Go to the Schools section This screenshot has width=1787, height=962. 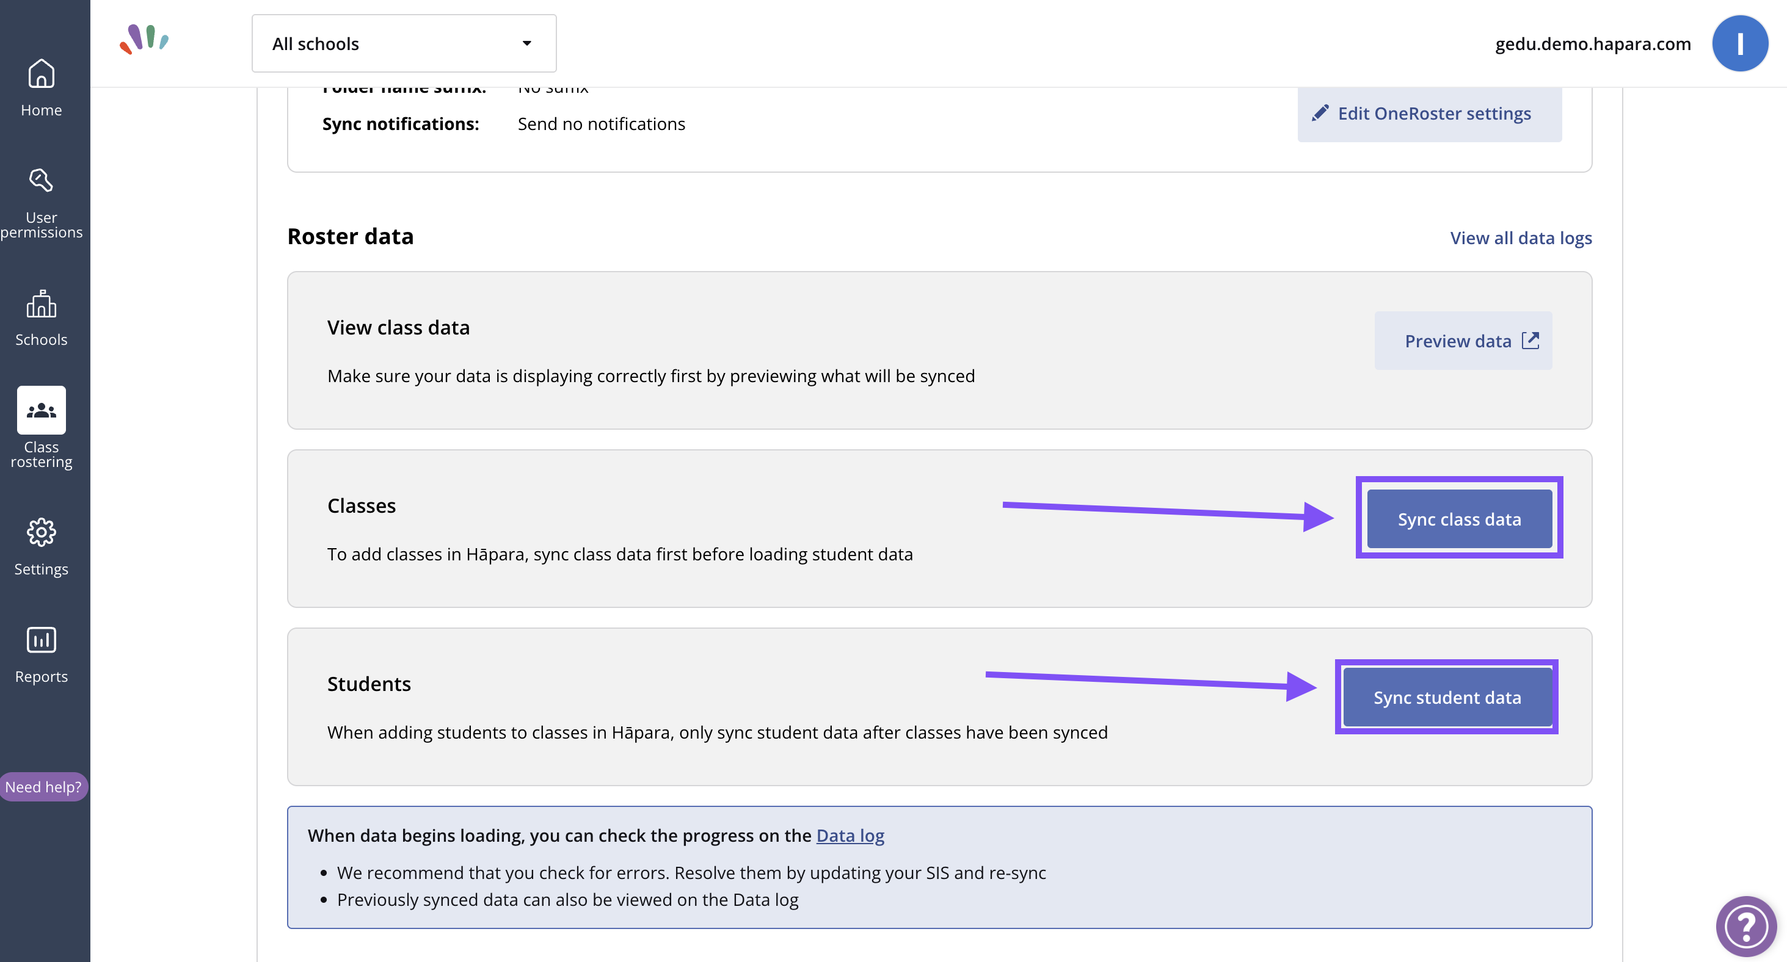[x=41, y=319]
